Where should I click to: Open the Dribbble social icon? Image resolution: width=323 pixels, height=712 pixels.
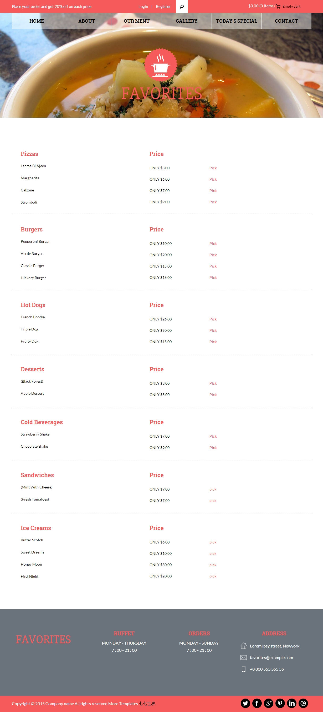pos(303,703)
